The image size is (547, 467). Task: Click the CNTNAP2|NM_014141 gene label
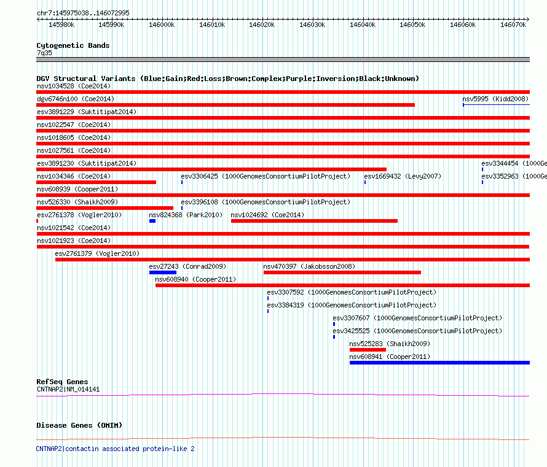point(68,389)
